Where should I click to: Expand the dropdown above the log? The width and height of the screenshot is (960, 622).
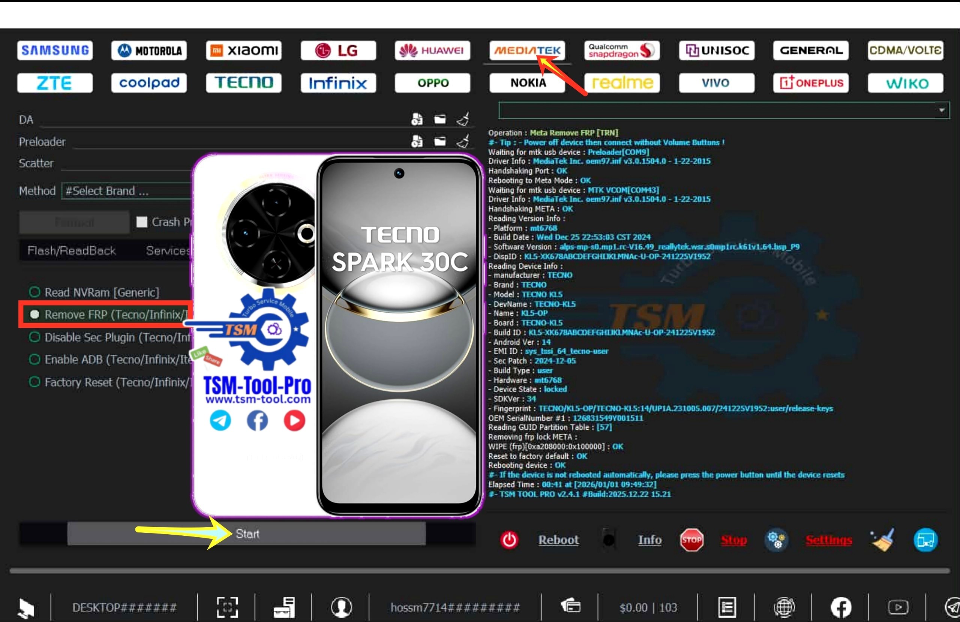(942, 110)
